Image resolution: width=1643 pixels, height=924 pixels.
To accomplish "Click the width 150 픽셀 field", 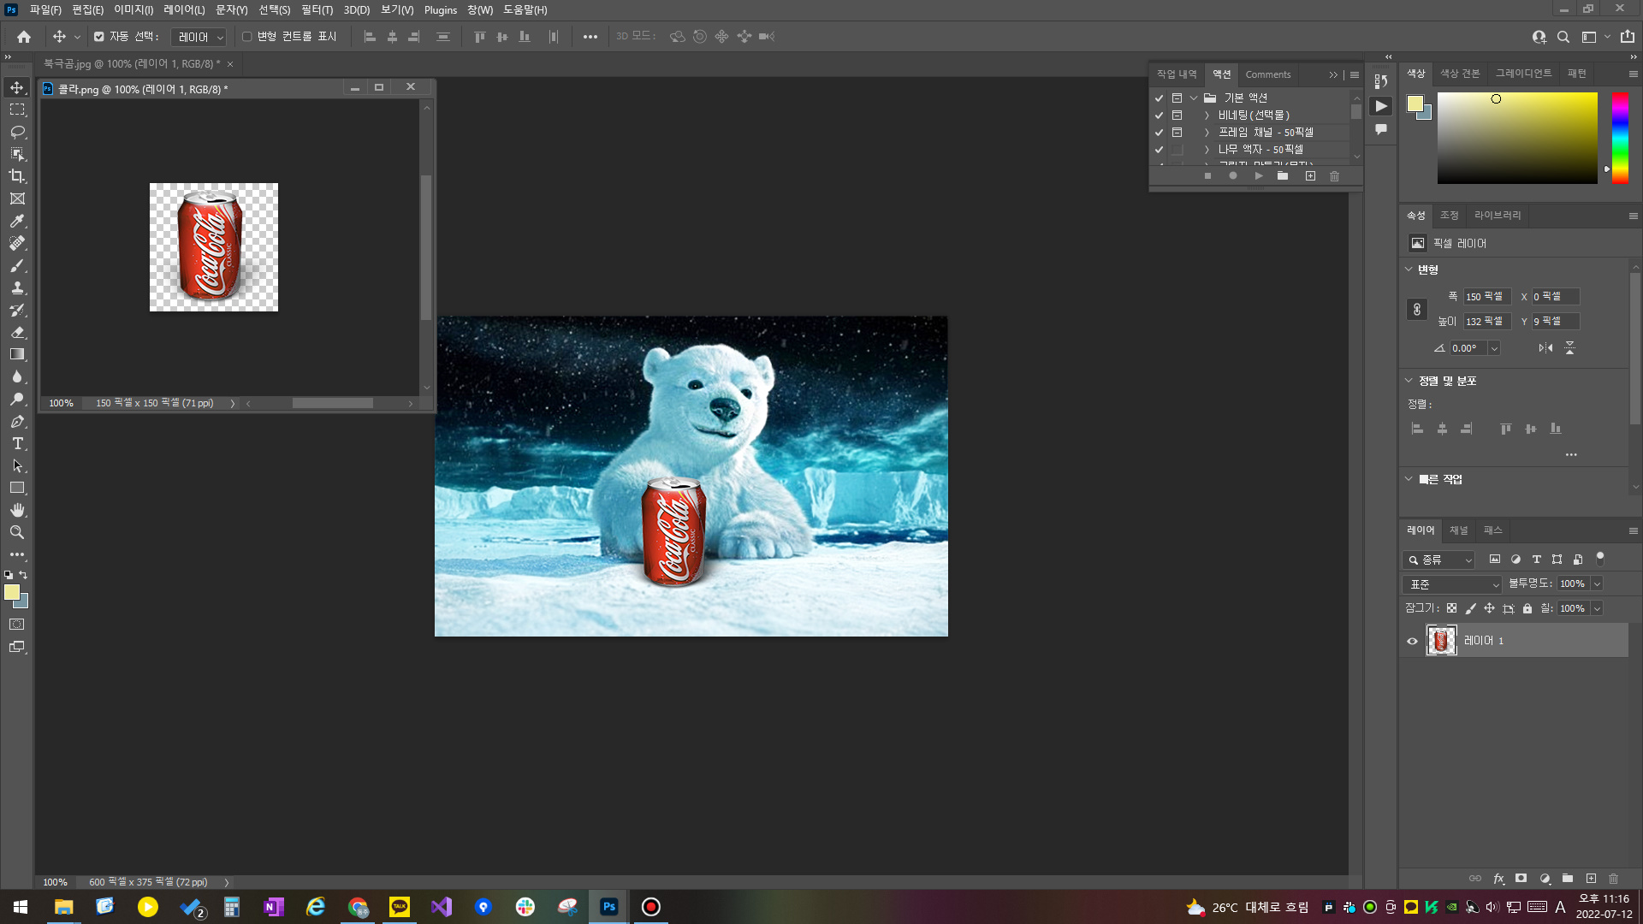I will point(1487,297).
